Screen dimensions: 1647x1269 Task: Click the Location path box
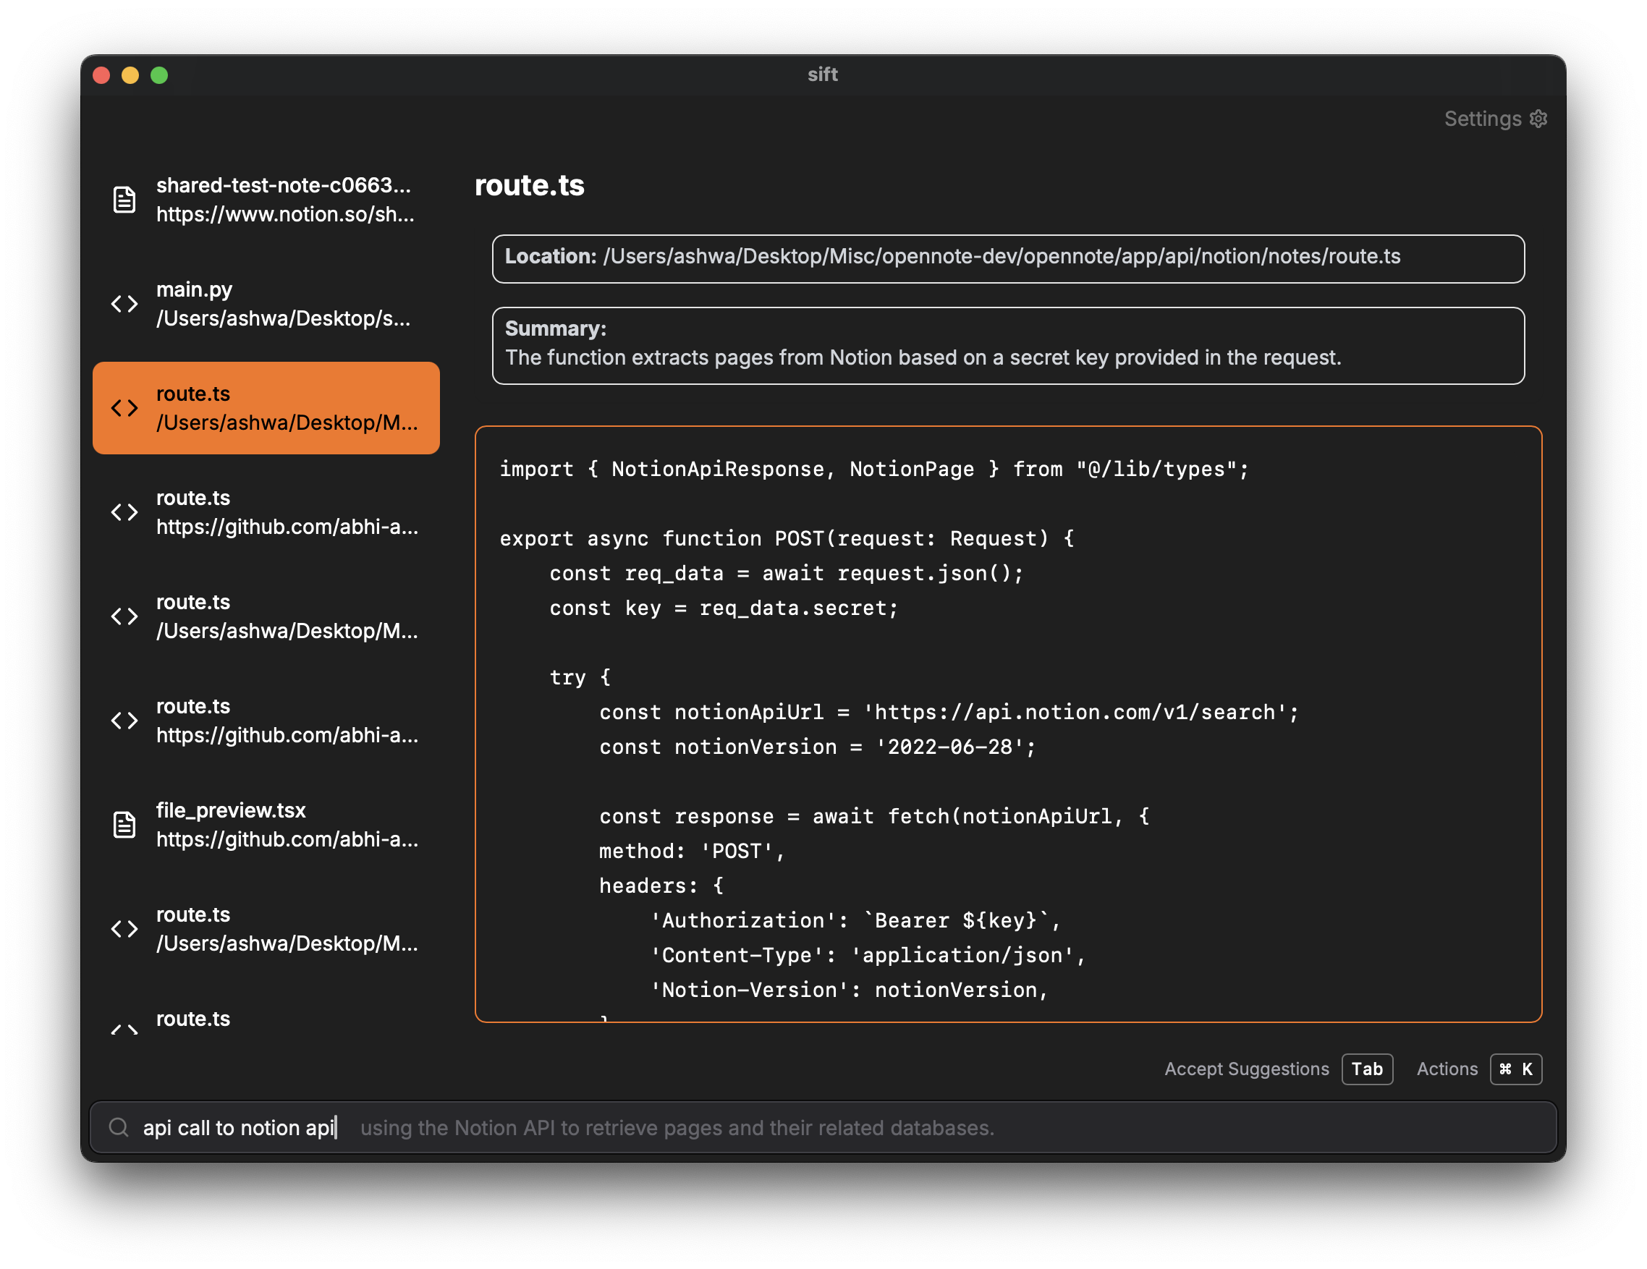[1008, 258]
